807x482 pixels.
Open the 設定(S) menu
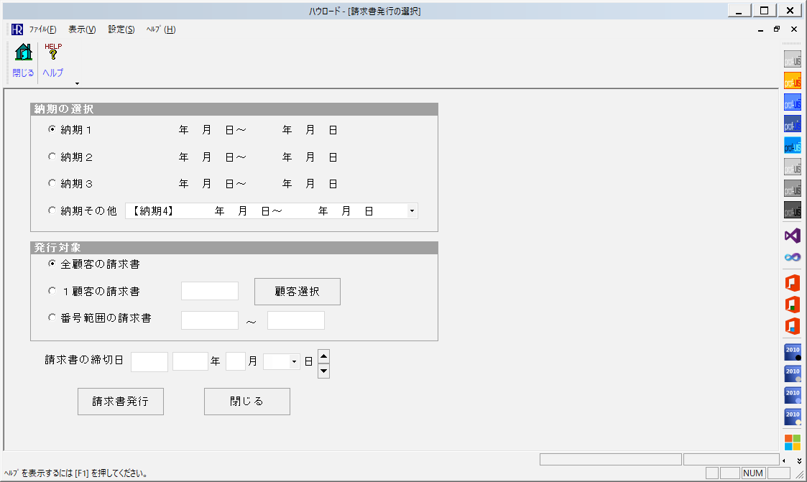121,29
